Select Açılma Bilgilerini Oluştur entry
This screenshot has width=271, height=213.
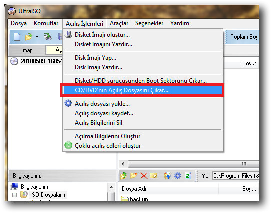click(x=143, y=136)
